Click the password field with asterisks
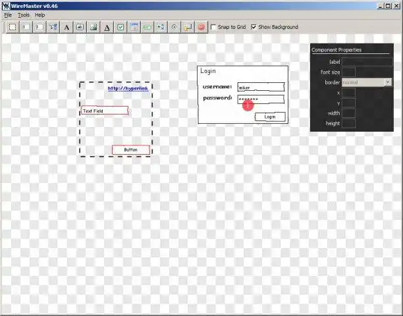The height and width of the screenshot is (316, 403). click(261, 99)
